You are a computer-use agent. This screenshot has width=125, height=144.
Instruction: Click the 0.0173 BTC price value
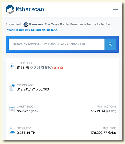(43, 68)
